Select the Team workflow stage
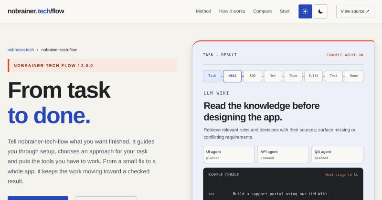 click(x=293, y=76)
